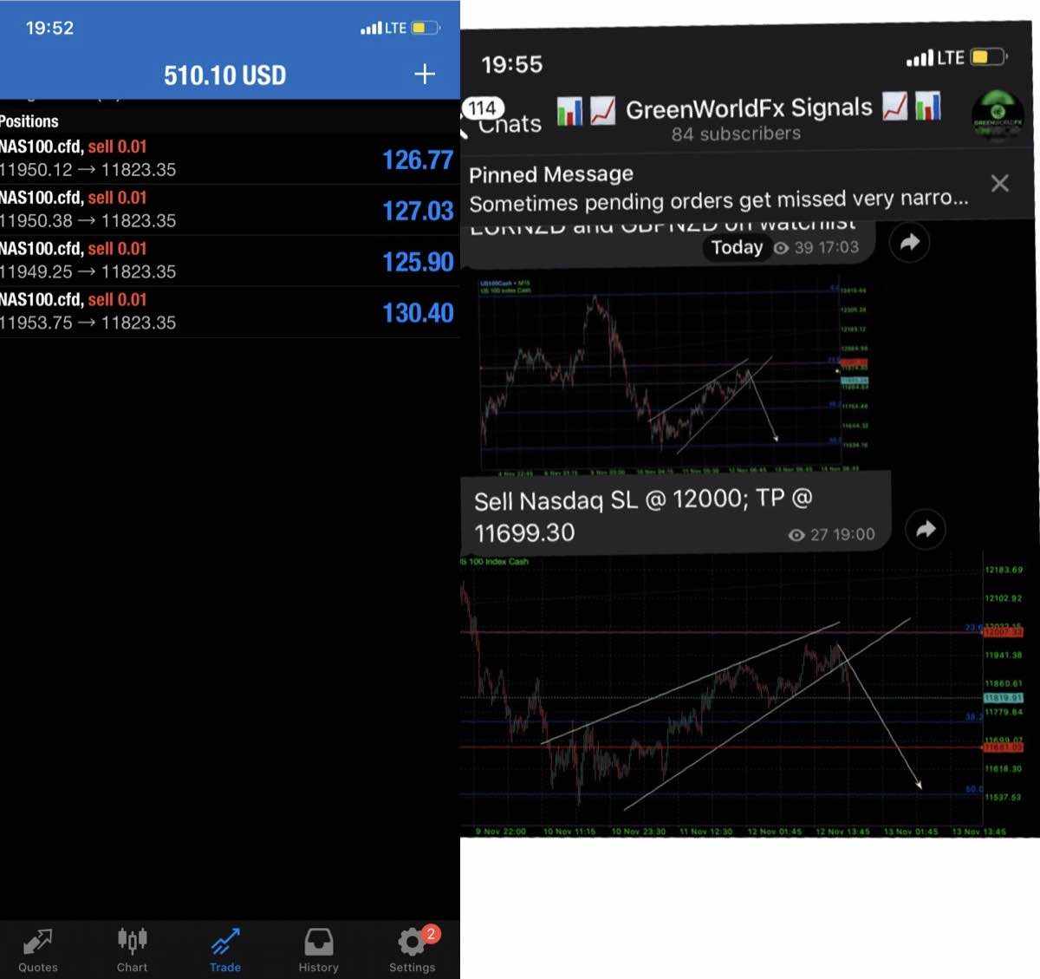Open GreenWorldFx Signals channel info title

pyautogui.click(x=749, y=108)
